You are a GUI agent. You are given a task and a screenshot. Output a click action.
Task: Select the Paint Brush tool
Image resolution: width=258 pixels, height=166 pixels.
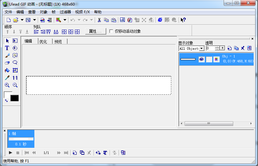coord(7,56)
